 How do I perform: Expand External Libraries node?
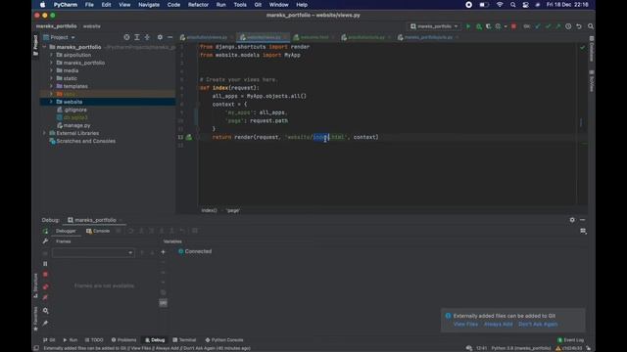[x=44, y=133]
